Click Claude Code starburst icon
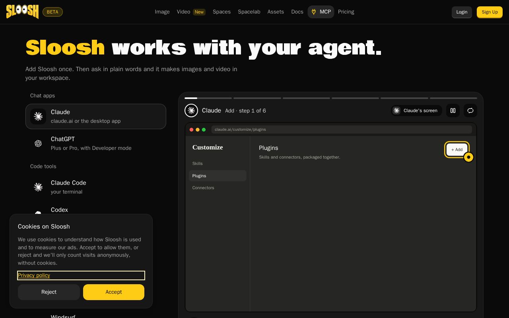This screenshot has height=318, width=509. click(x=38, y=187)
